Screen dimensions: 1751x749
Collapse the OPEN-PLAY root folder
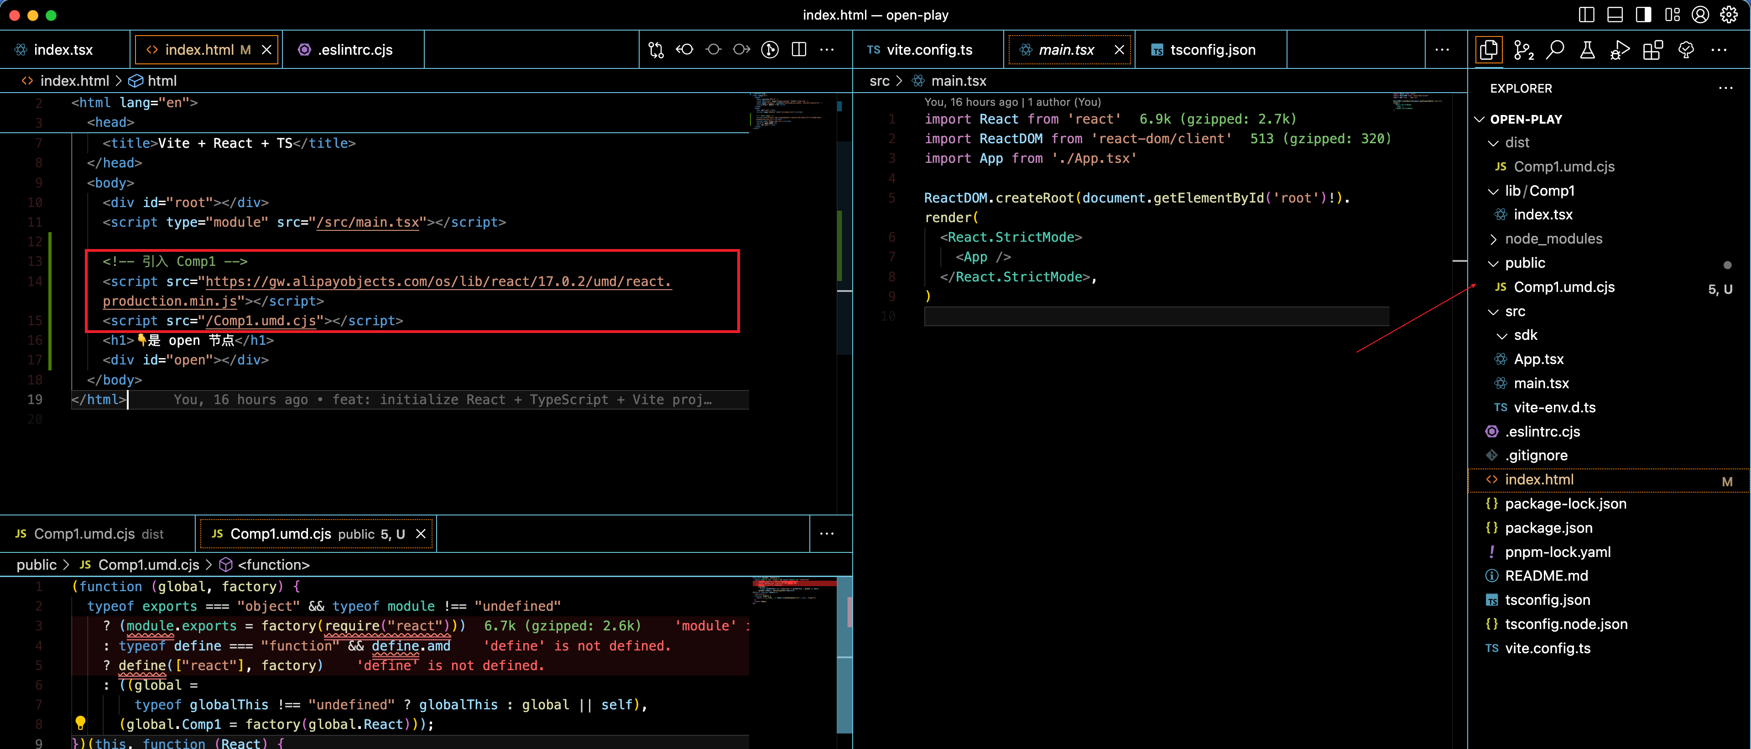[x=1525, y=119]
